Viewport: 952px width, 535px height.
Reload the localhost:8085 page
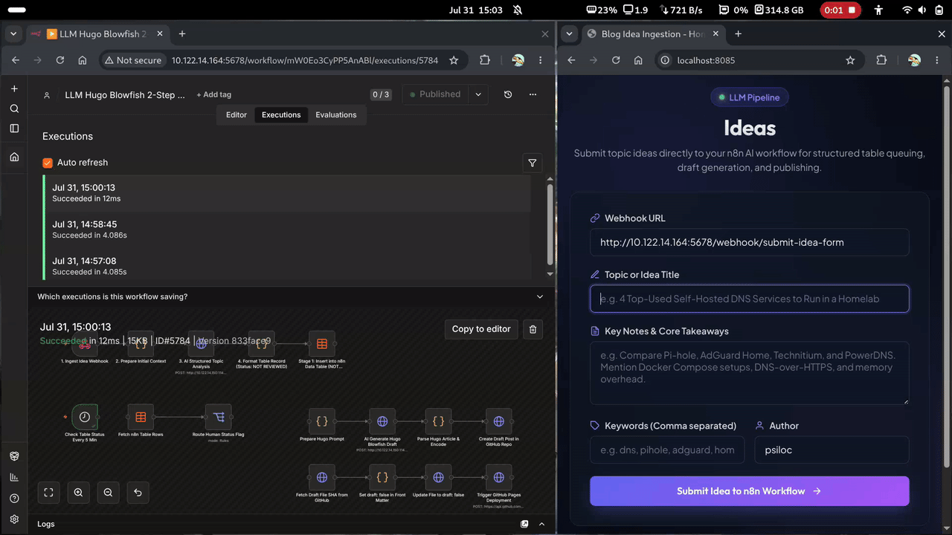tap(616, 60)
